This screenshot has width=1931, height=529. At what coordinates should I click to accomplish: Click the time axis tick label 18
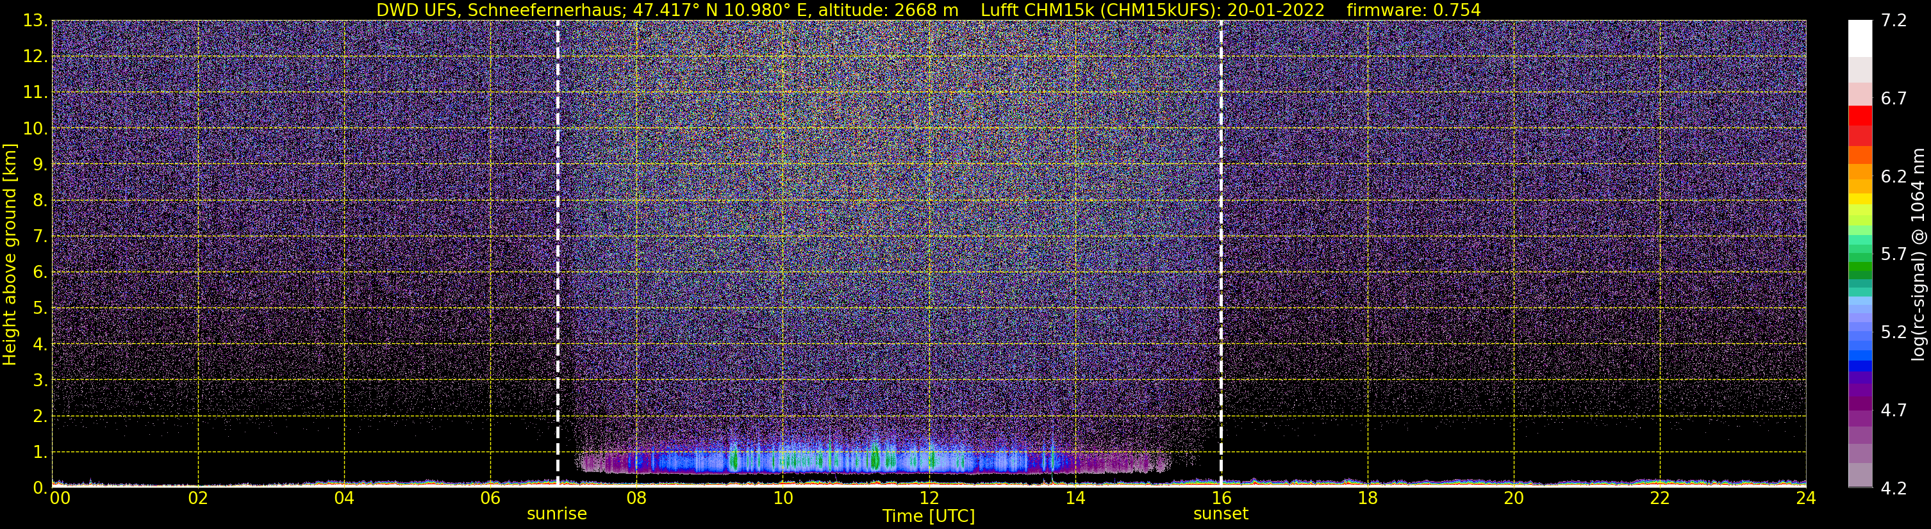pos(1367,498)
